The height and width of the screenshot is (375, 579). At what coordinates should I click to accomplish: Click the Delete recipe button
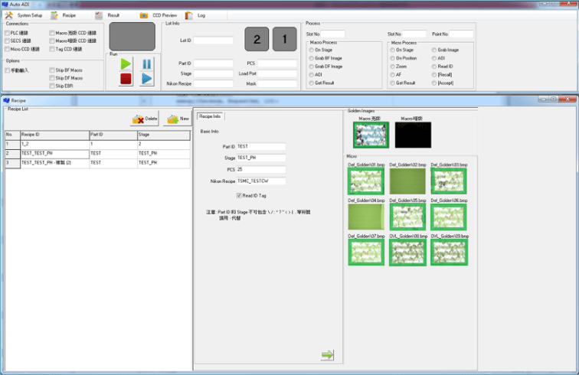tap(145, 119)
